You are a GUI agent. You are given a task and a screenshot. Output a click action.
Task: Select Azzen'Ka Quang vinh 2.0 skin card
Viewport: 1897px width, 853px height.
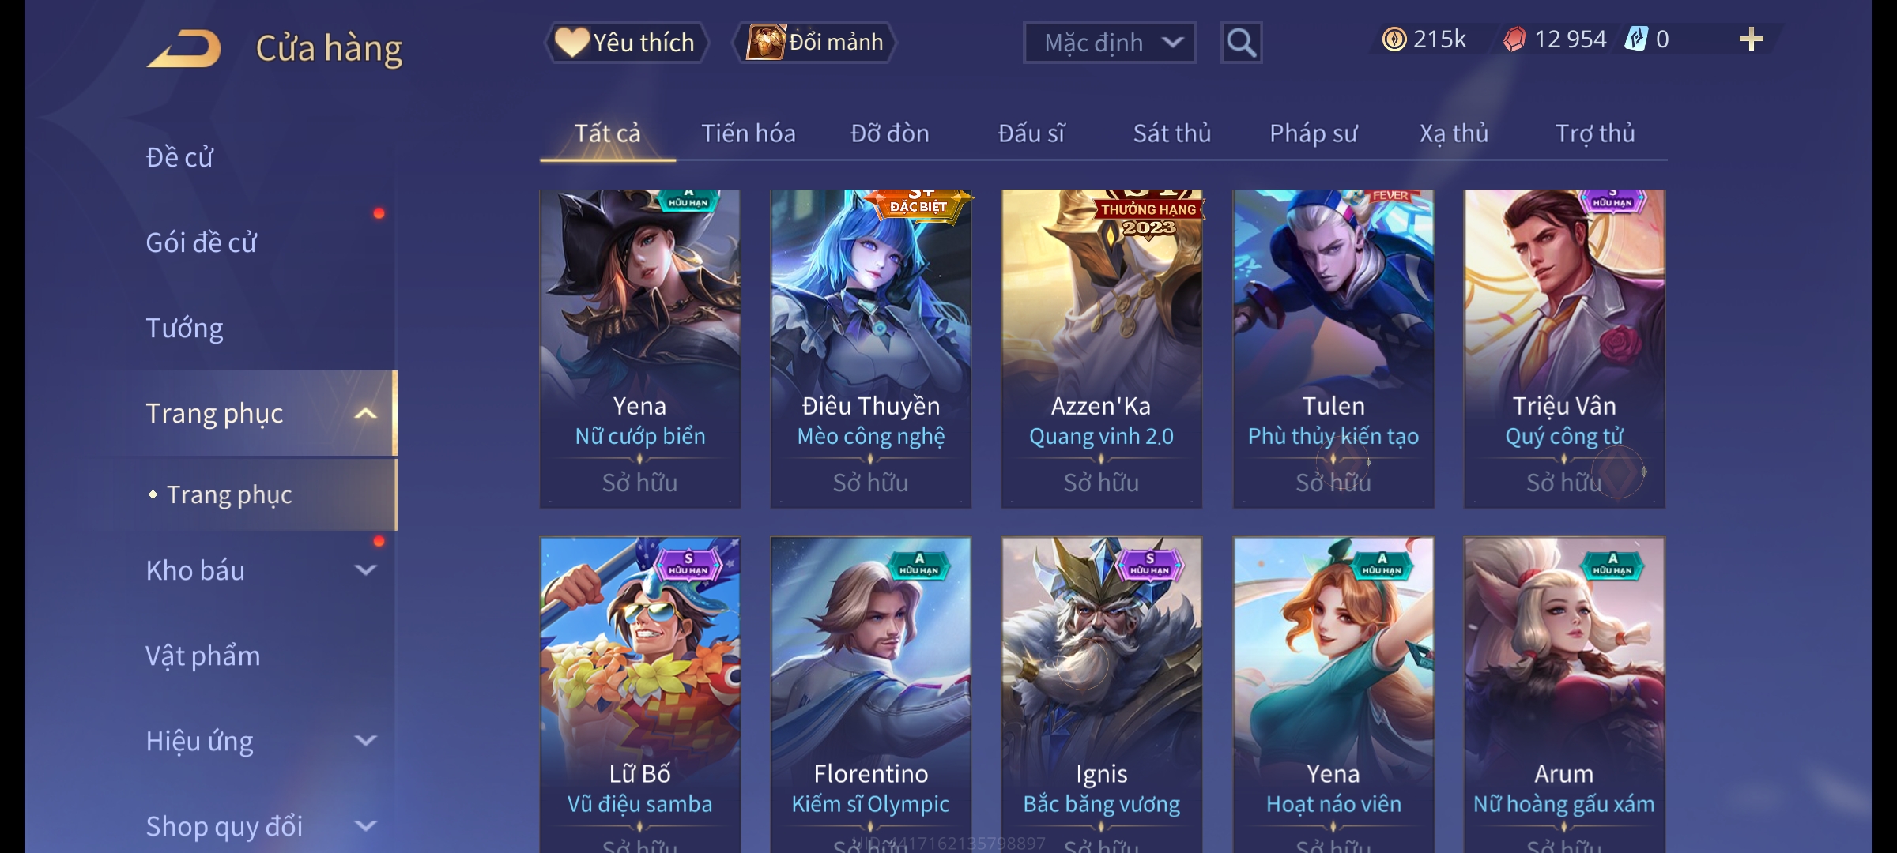(1102, 348)
